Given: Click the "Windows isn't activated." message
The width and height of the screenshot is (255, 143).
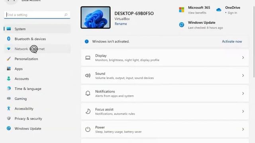Looking at the screenshot, I should (x=111, y=41).
